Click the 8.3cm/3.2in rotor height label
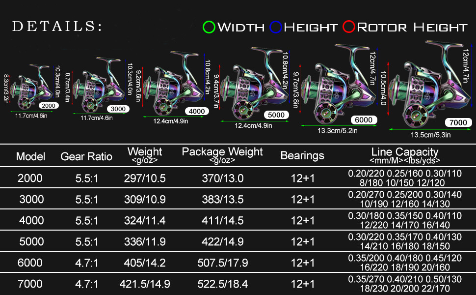Viewport: 476px width, 295px height. (x=6, y=88)
